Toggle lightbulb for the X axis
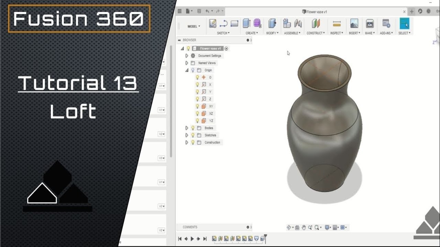Viewport: 440px width, 247px height. coord(197,84)
